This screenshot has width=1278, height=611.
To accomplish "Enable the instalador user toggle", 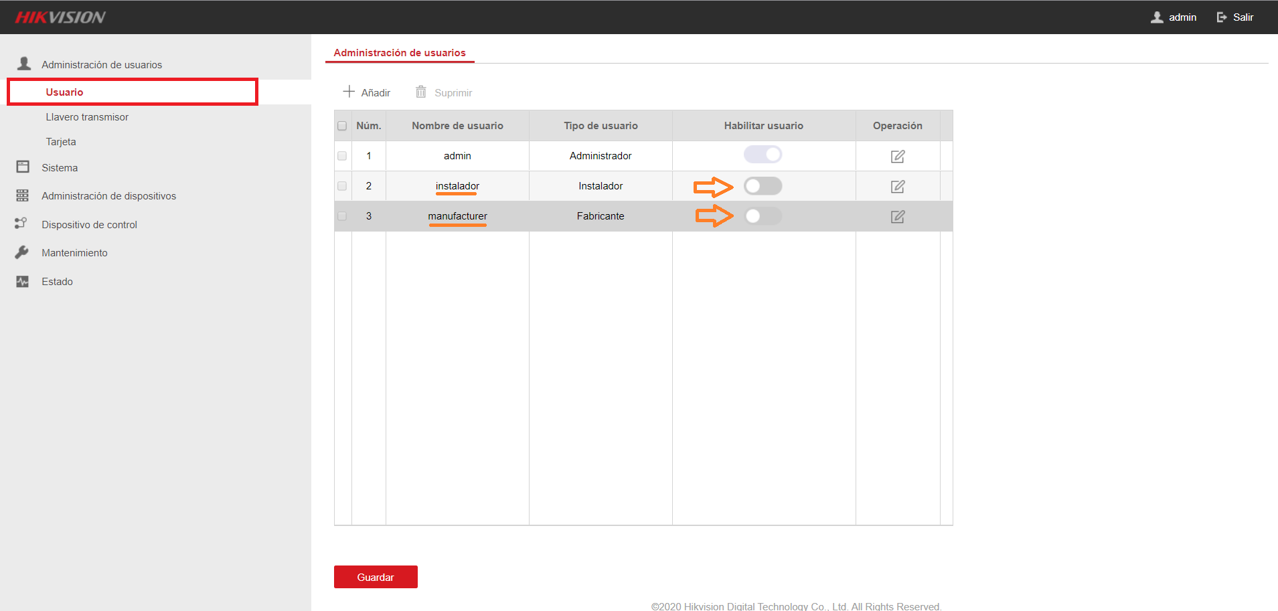I will [x=763, y=186].
